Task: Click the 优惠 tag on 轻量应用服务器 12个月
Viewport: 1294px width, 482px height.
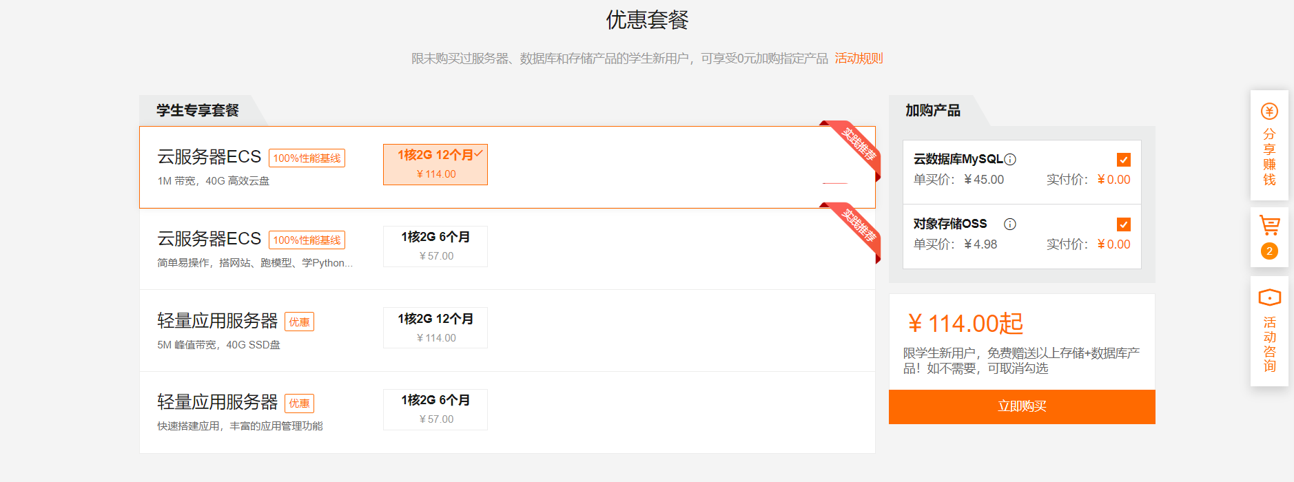Action: coord(299,322)
